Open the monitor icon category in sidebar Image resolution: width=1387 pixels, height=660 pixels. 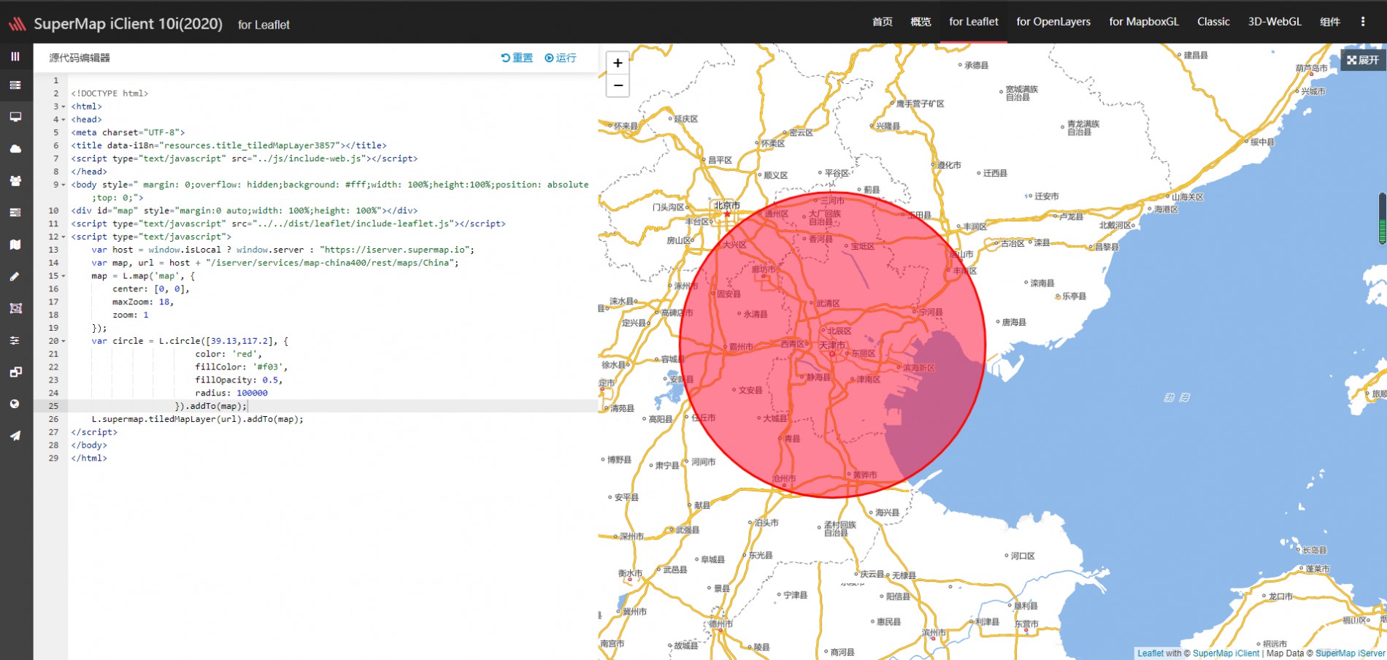15,117
